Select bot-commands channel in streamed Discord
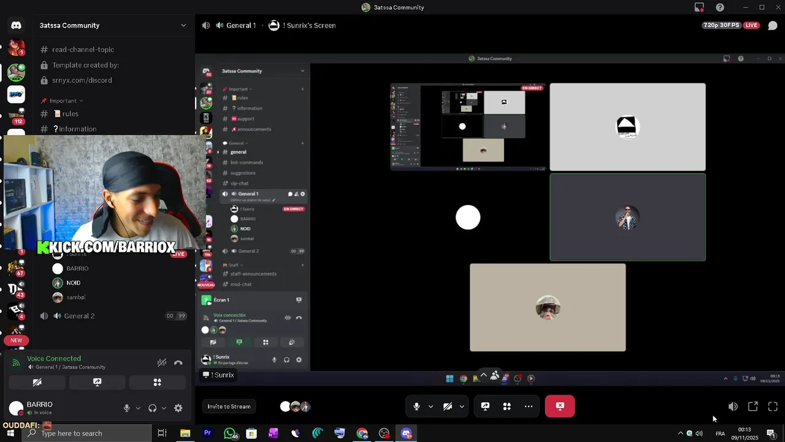 (x=247, y=163)
